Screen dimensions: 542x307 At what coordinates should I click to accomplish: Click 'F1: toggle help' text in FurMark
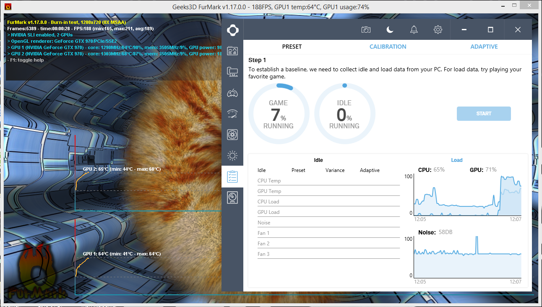point(26,60)
